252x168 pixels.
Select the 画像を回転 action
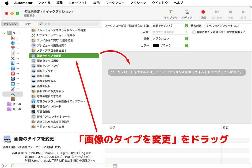pos(44,76)
